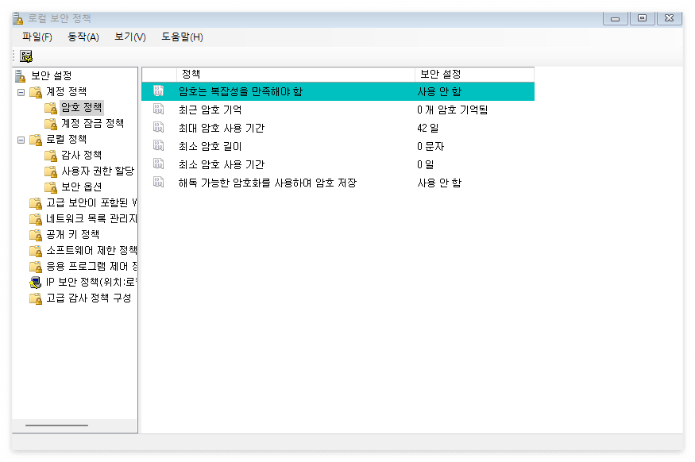Click policy icon for 최근 암호 기억
This screenshot has height=462, width=695.
(x=159, y=109)
